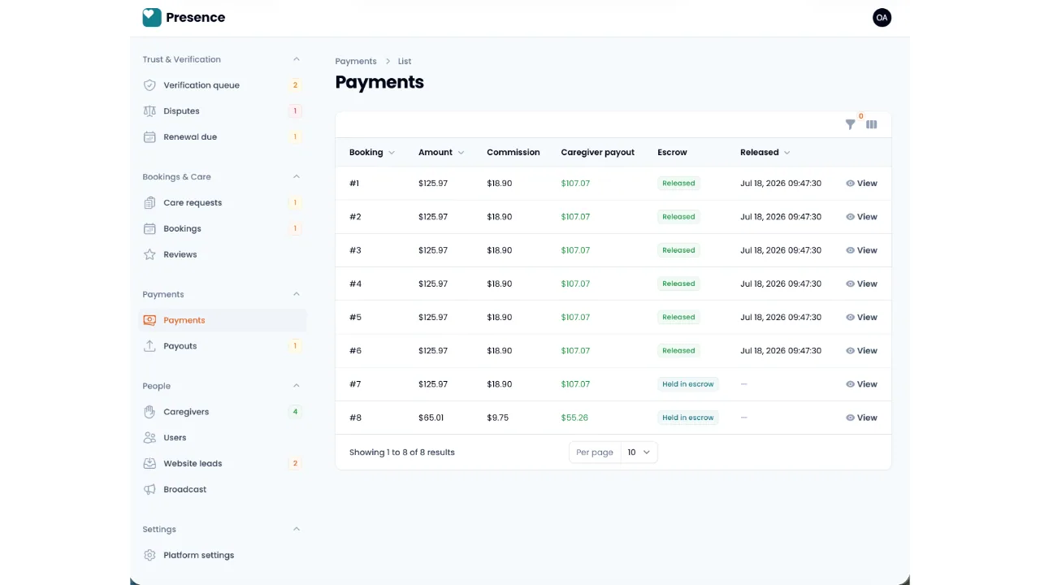Click the Presence brand name
This screenshot has width=1040, height=585.
click(x=196, y=17)
